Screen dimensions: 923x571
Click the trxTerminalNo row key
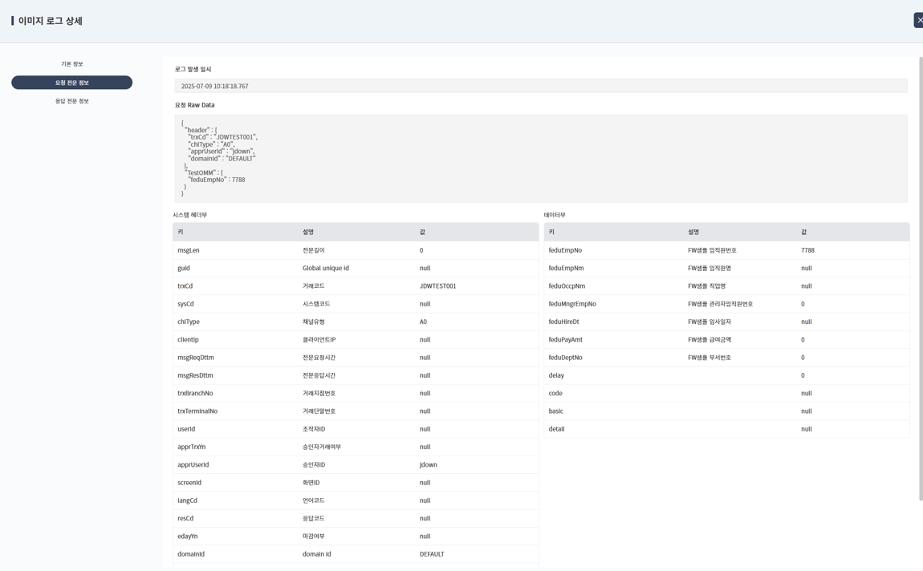[x=197, y=411]
